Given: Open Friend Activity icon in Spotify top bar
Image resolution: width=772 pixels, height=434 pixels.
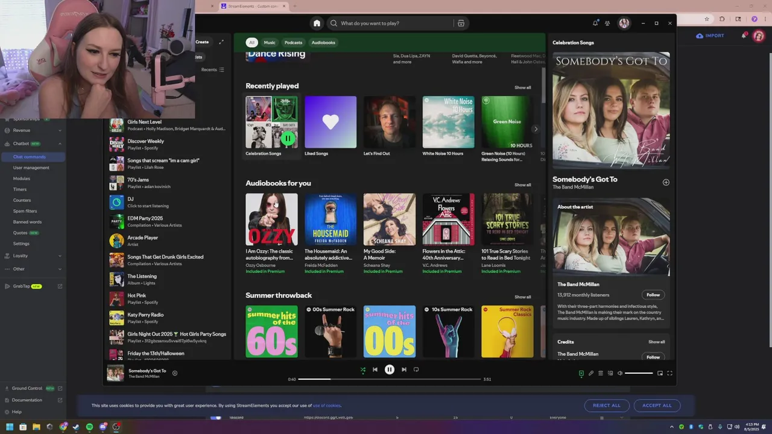Looking at the screenshot, I should coord(607,23).
